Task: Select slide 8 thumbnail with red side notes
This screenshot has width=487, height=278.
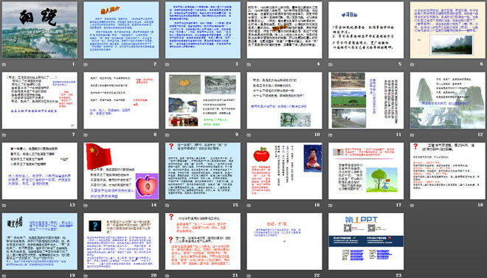Action: click(x=121, y=100)
